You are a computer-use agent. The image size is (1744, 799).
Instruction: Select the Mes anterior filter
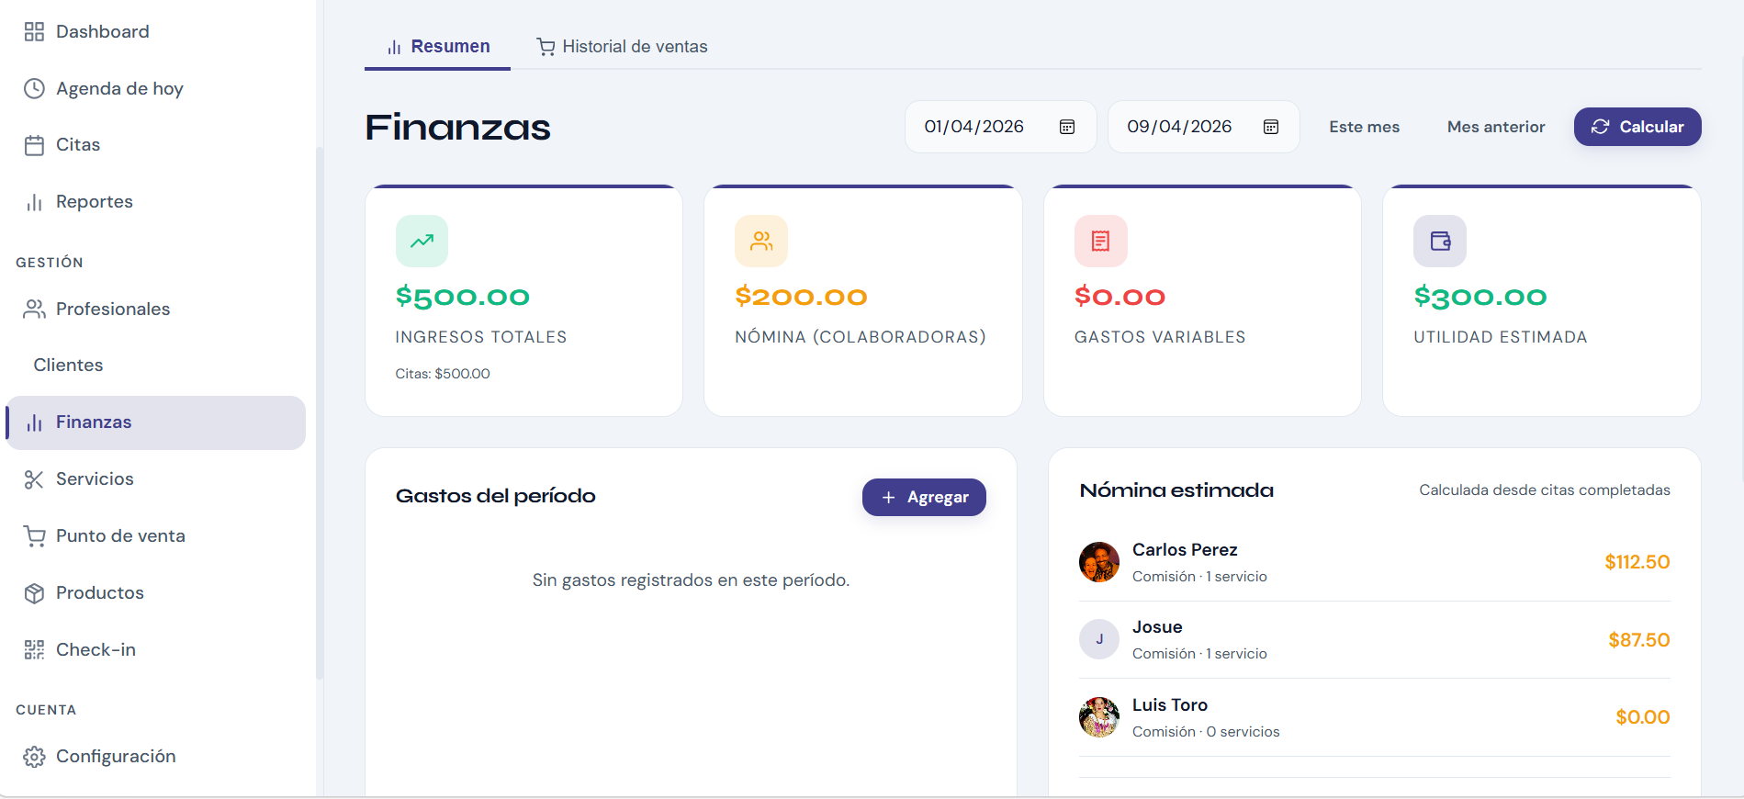[1495, 127]
